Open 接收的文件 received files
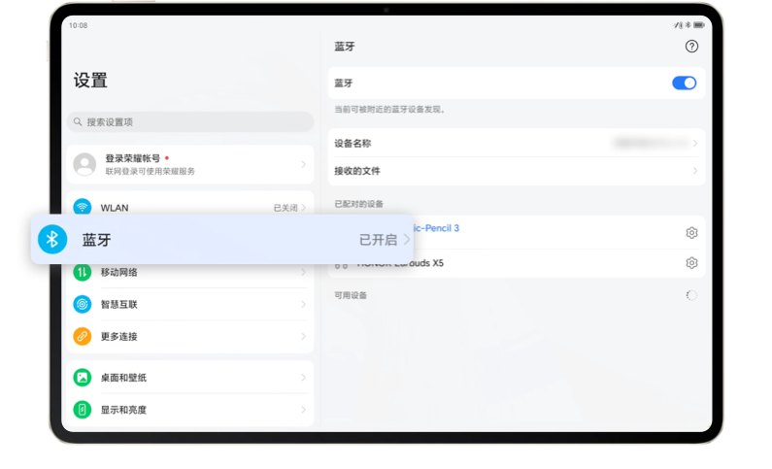Image resolution: width=772 pixels, height=469 pixels. pos(516,171)
